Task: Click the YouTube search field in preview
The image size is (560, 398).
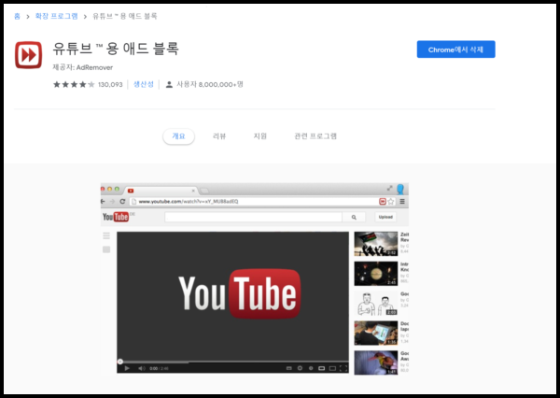Action: [x=253, y=217]
